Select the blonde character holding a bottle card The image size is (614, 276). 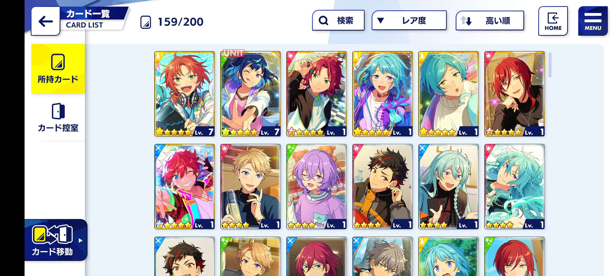point(250,187)
